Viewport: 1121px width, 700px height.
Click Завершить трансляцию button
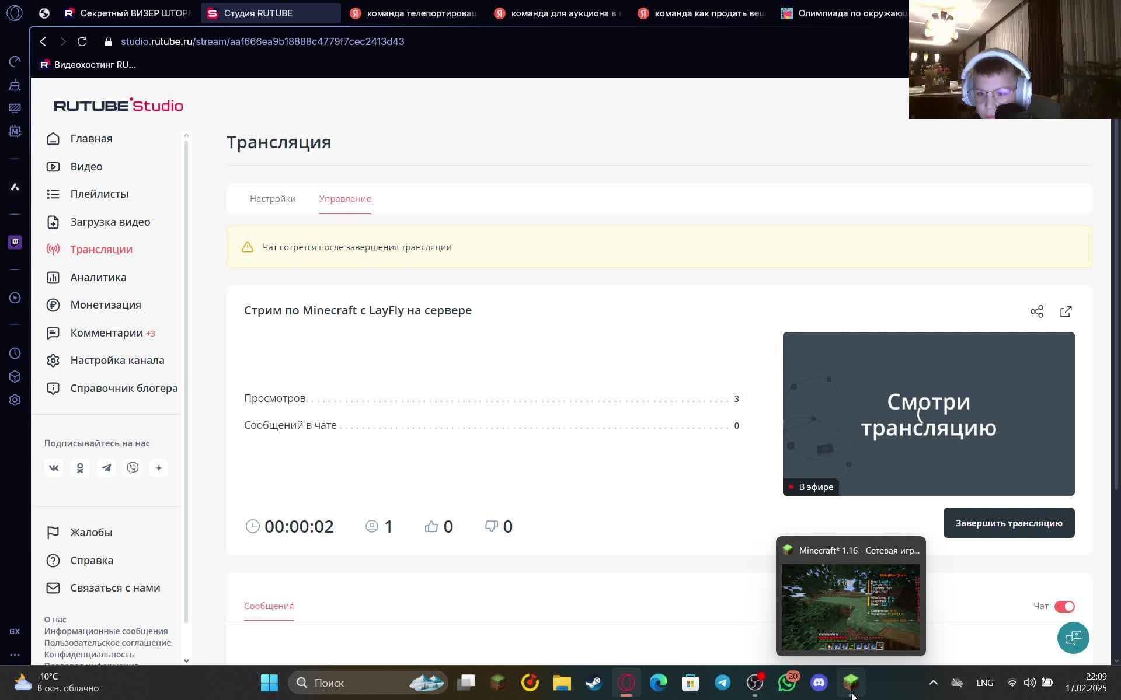(1009, 523)
